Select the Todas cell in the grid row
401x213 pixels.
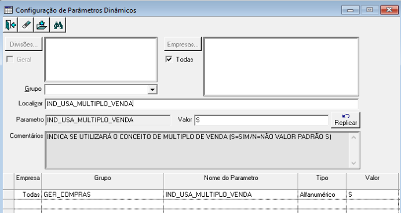(x=28, y=194)
